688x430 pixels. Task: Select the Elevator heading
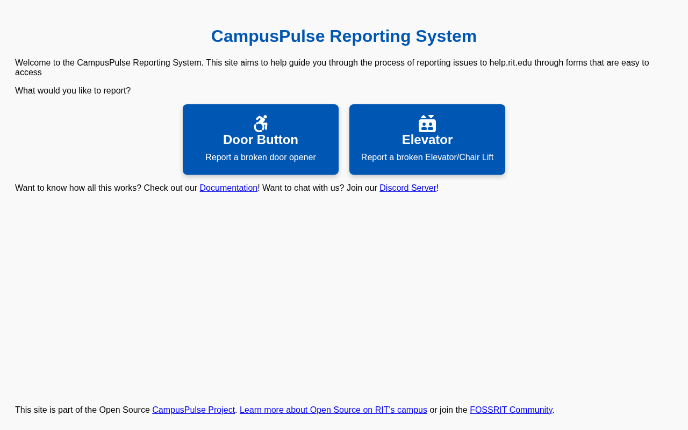pyautogui.click(x=427, y=140)
